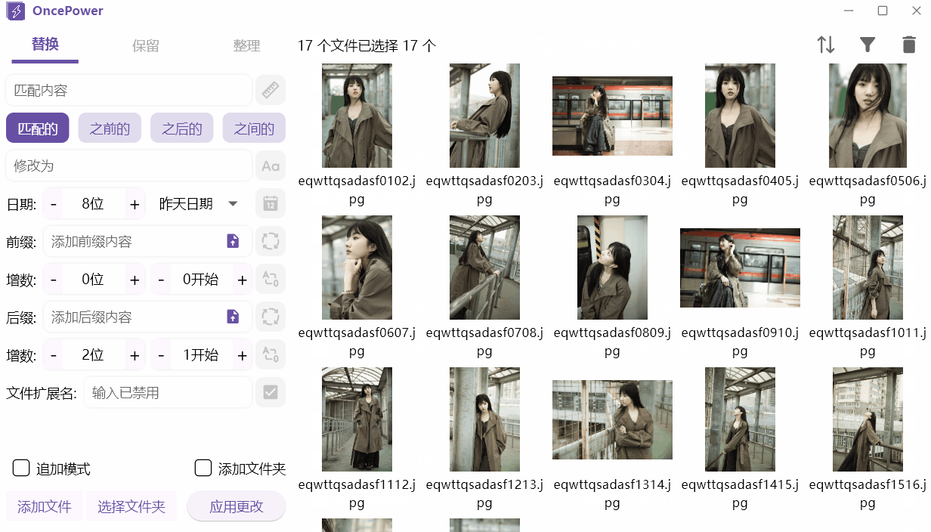Click file import icon in 前缀 field
This screenshot has width=931, height=532.
(x=233, y=242)
